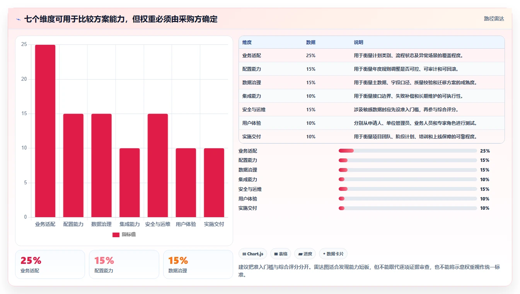Click the 15% value in 安全与运维 table row
Viewport: 520px width, 294px height.
[x=311, y=110]
